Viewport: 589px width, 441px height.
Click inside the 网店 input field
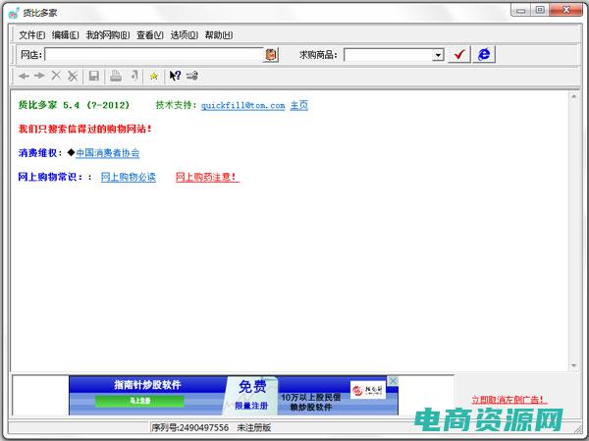point(154,55)
